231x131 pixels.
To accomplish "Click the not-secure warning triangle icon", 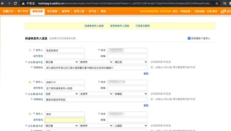I will tap(23, 3).
